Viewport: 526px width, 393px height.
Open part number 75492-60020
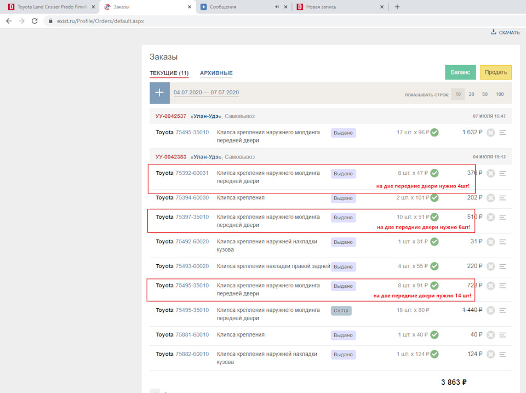click(192, 242)
